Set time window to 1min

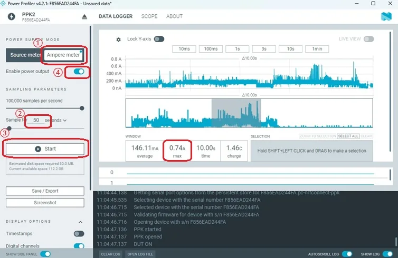317,49
